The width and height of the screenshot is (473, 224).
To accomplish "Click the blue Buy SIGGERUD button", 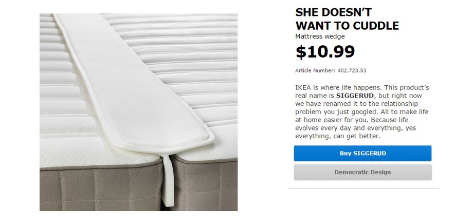I will click(362, 153).
